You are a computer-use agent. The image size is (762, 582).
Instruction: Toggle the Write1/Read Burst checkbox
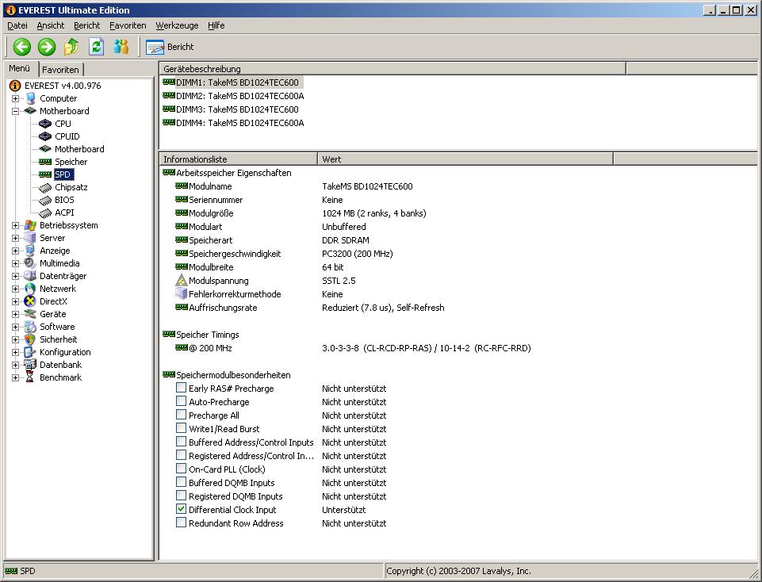click(x=182, y=428)
